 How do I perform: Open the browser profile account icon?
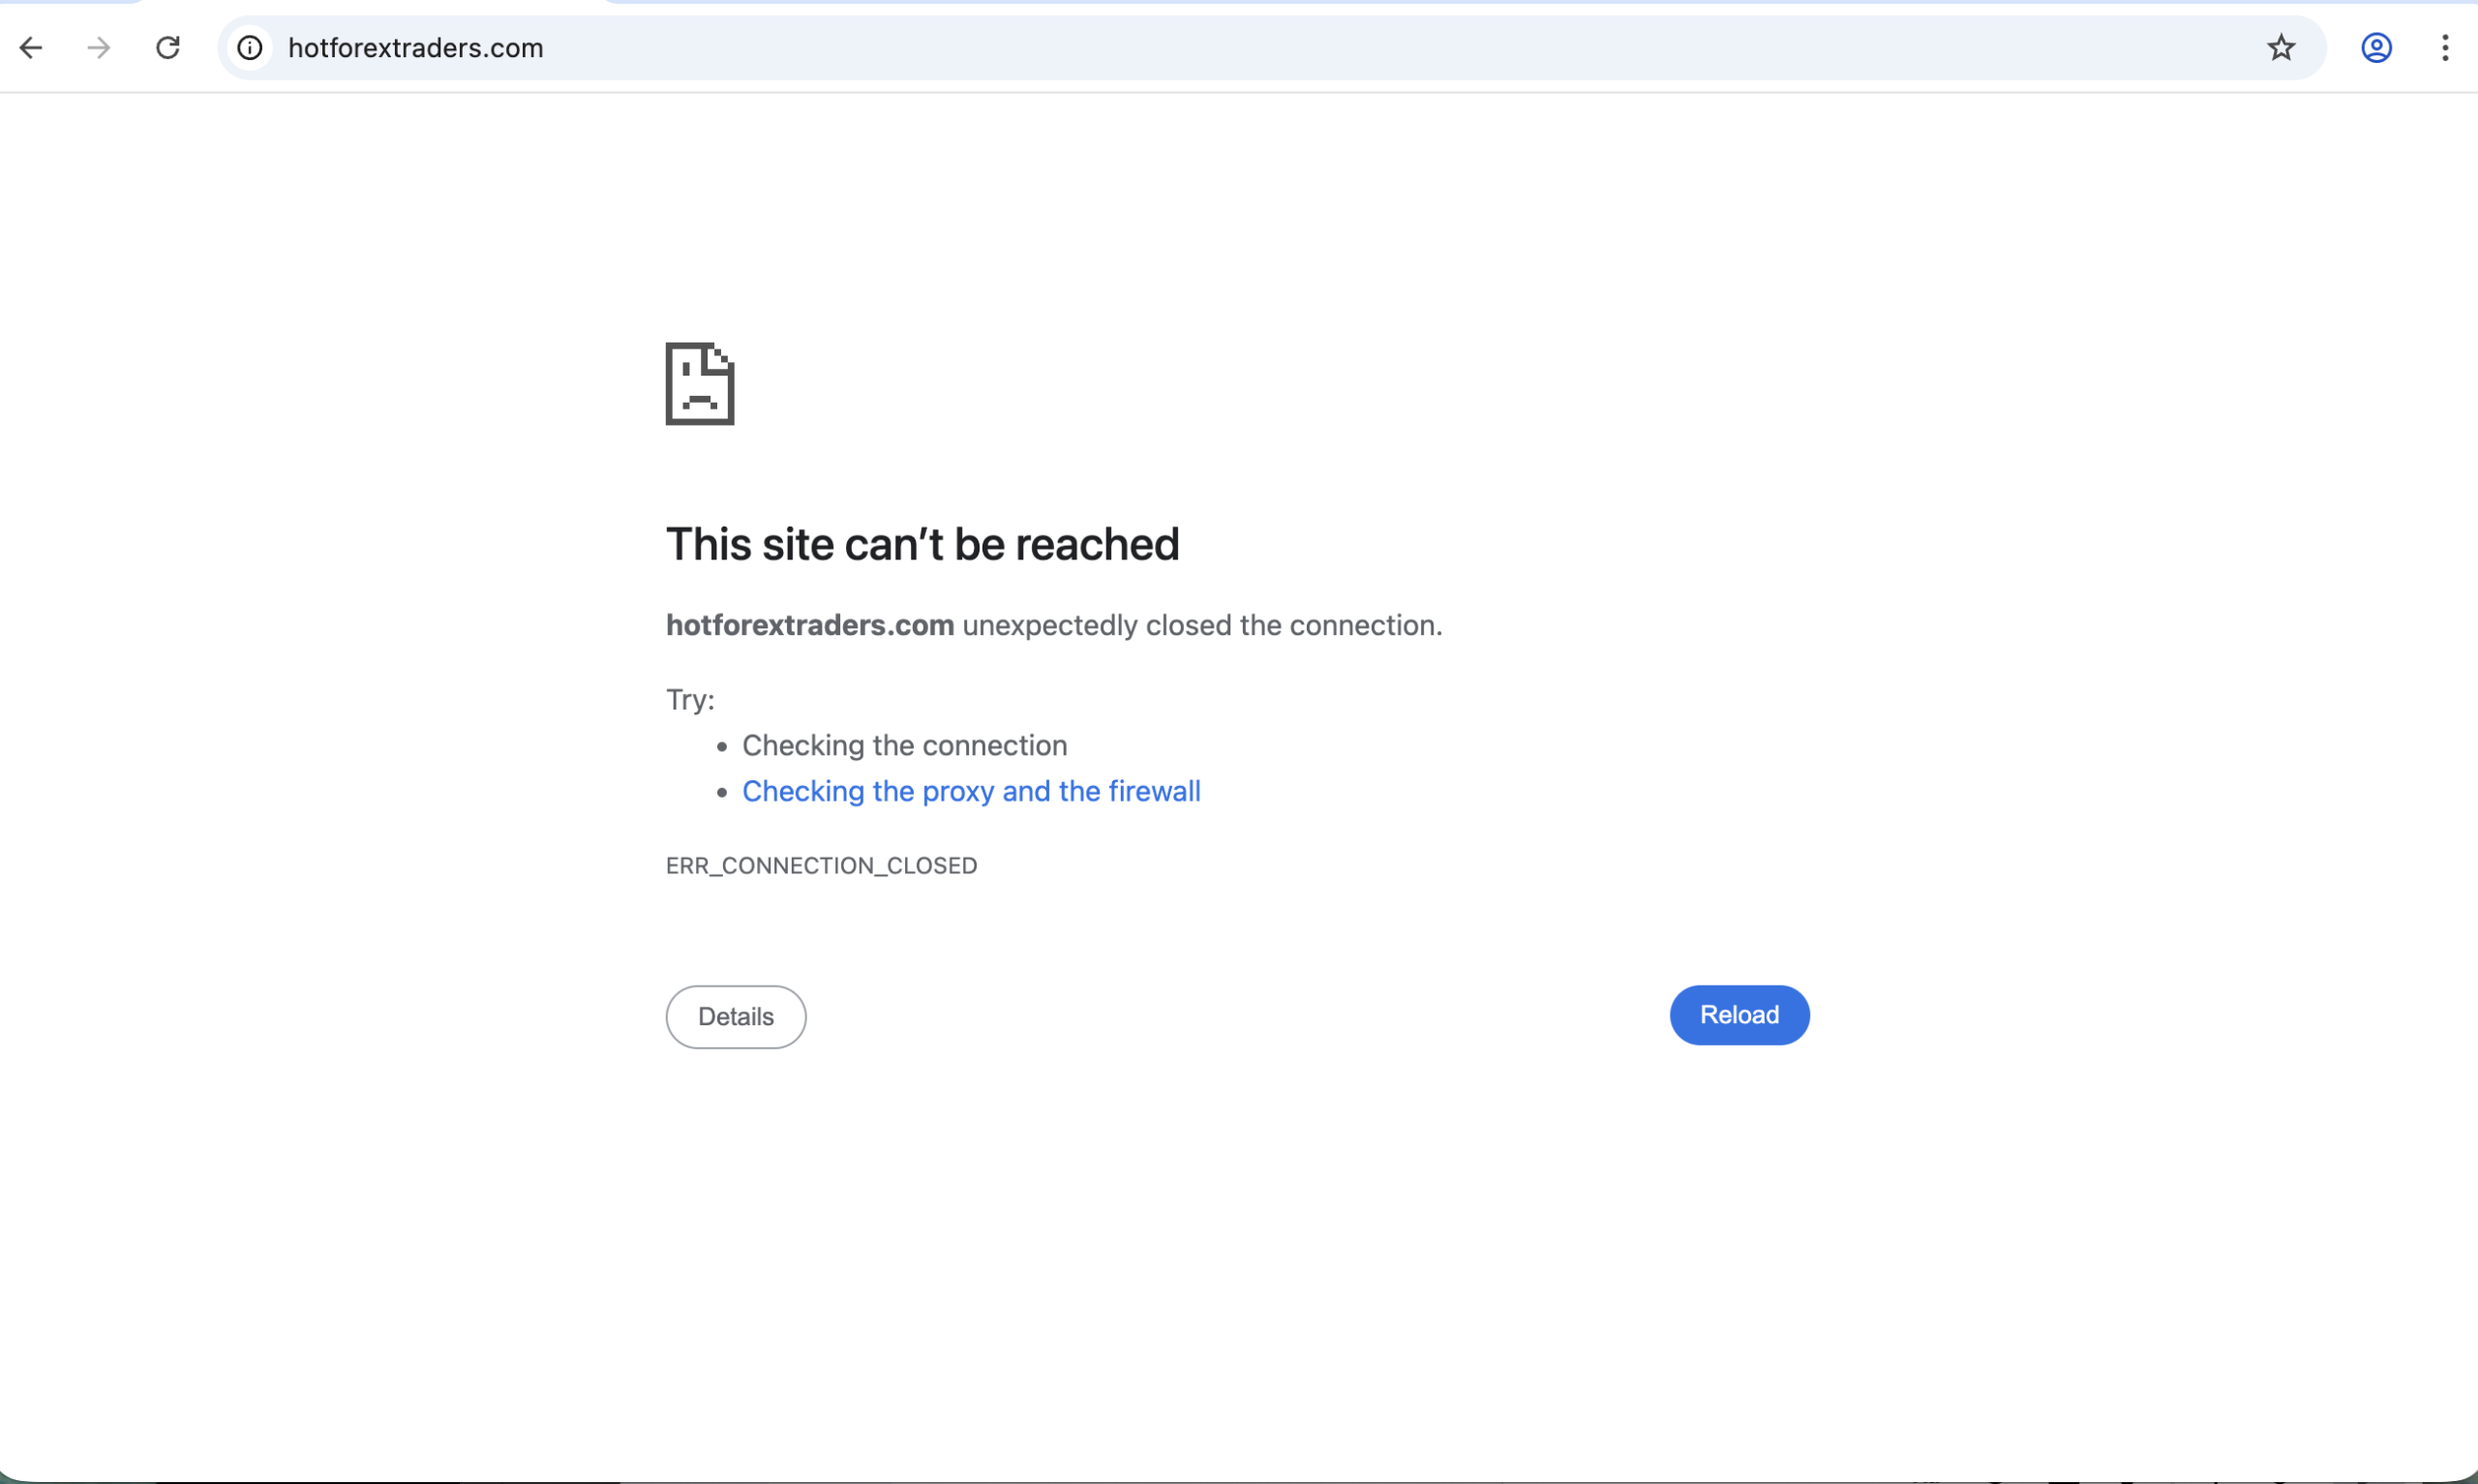2377,47
